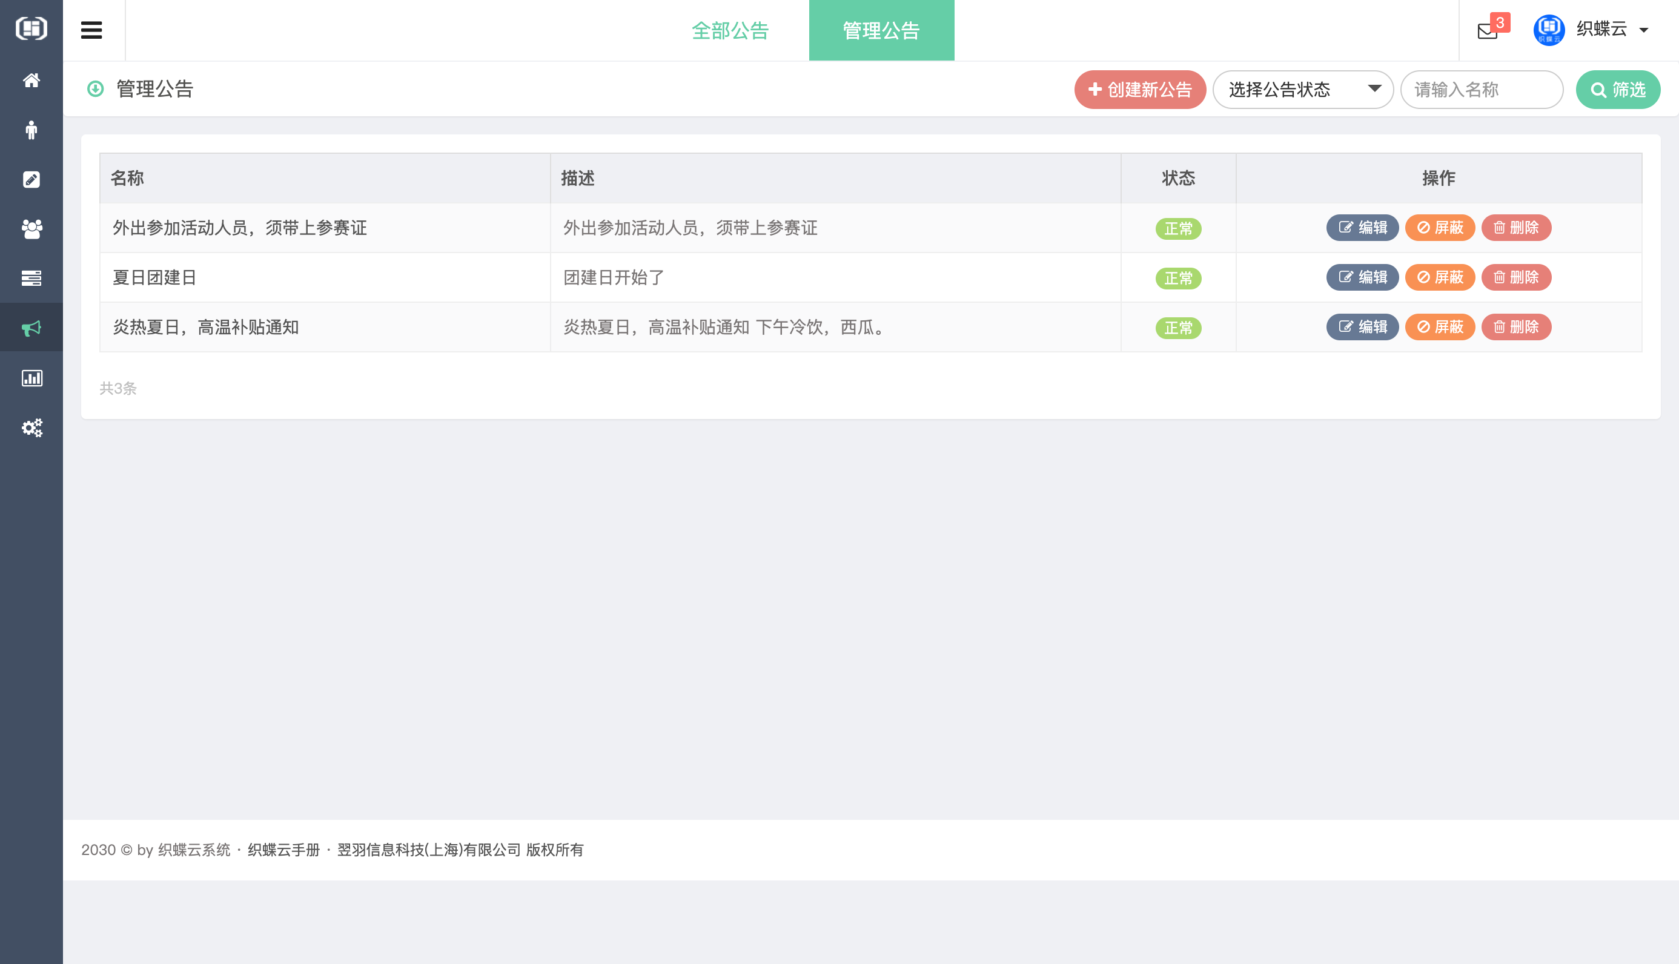Open the team group icon in sidebar
The height and width of the screenshot is (964, 1679).
point(31,229)
